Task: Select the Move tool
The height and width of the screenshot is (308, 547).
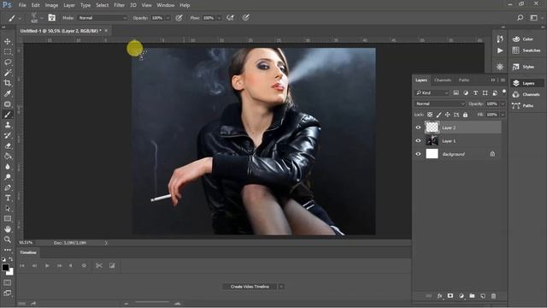Action: pos(8,42)
